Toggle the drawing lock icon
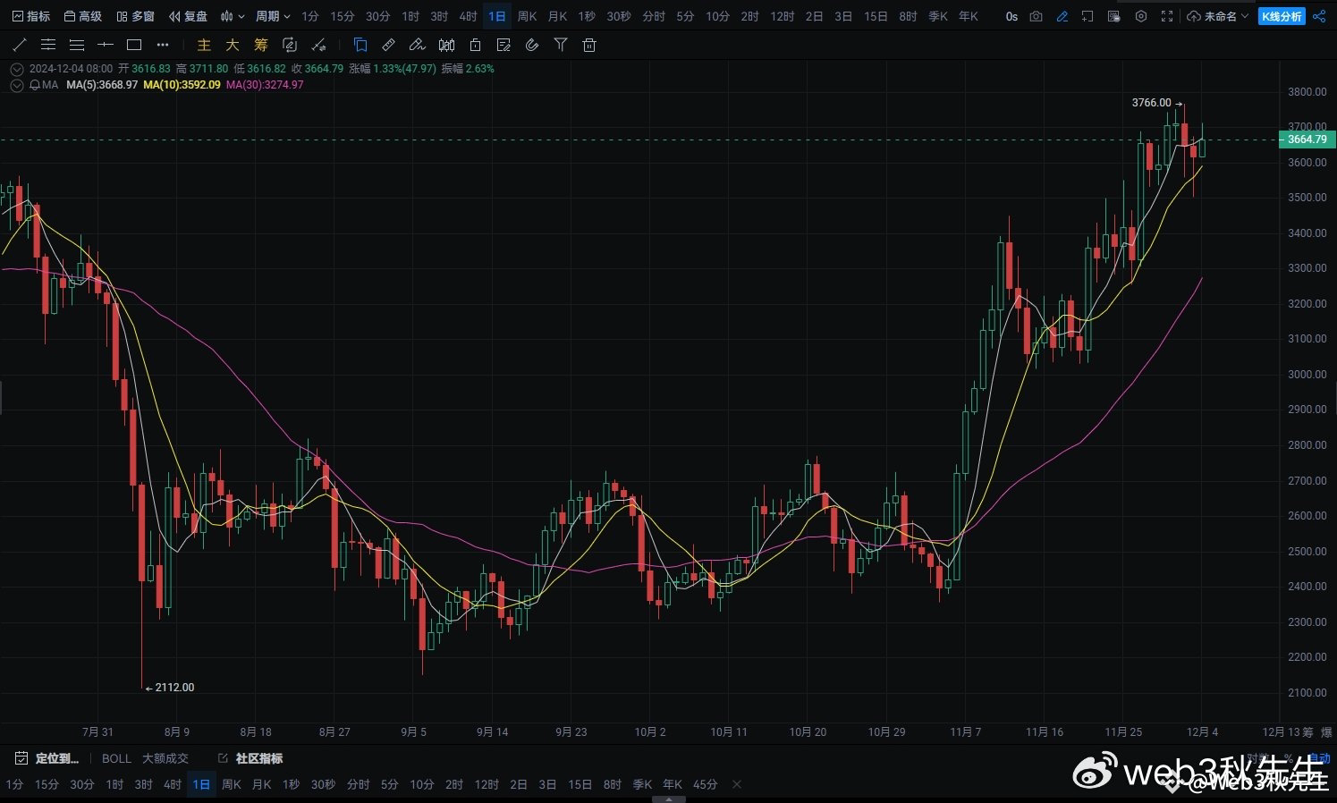The height and width of the screenshot is (803, 1337). point(475,45)
